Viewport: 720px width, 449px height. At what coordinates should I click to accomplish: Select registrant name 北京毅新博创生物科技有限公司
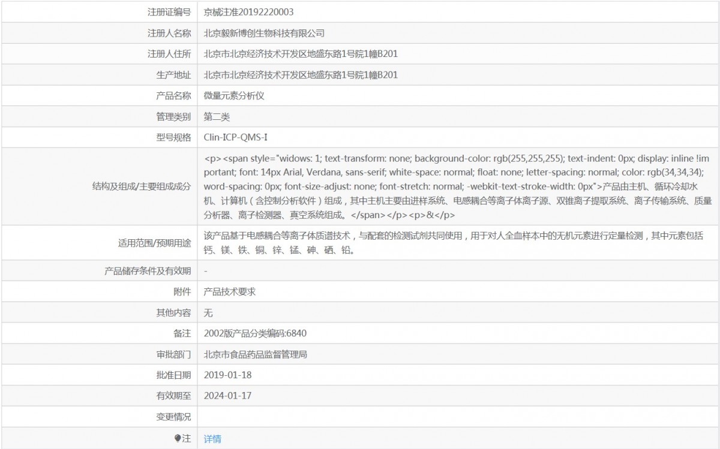tap(264, 33)
